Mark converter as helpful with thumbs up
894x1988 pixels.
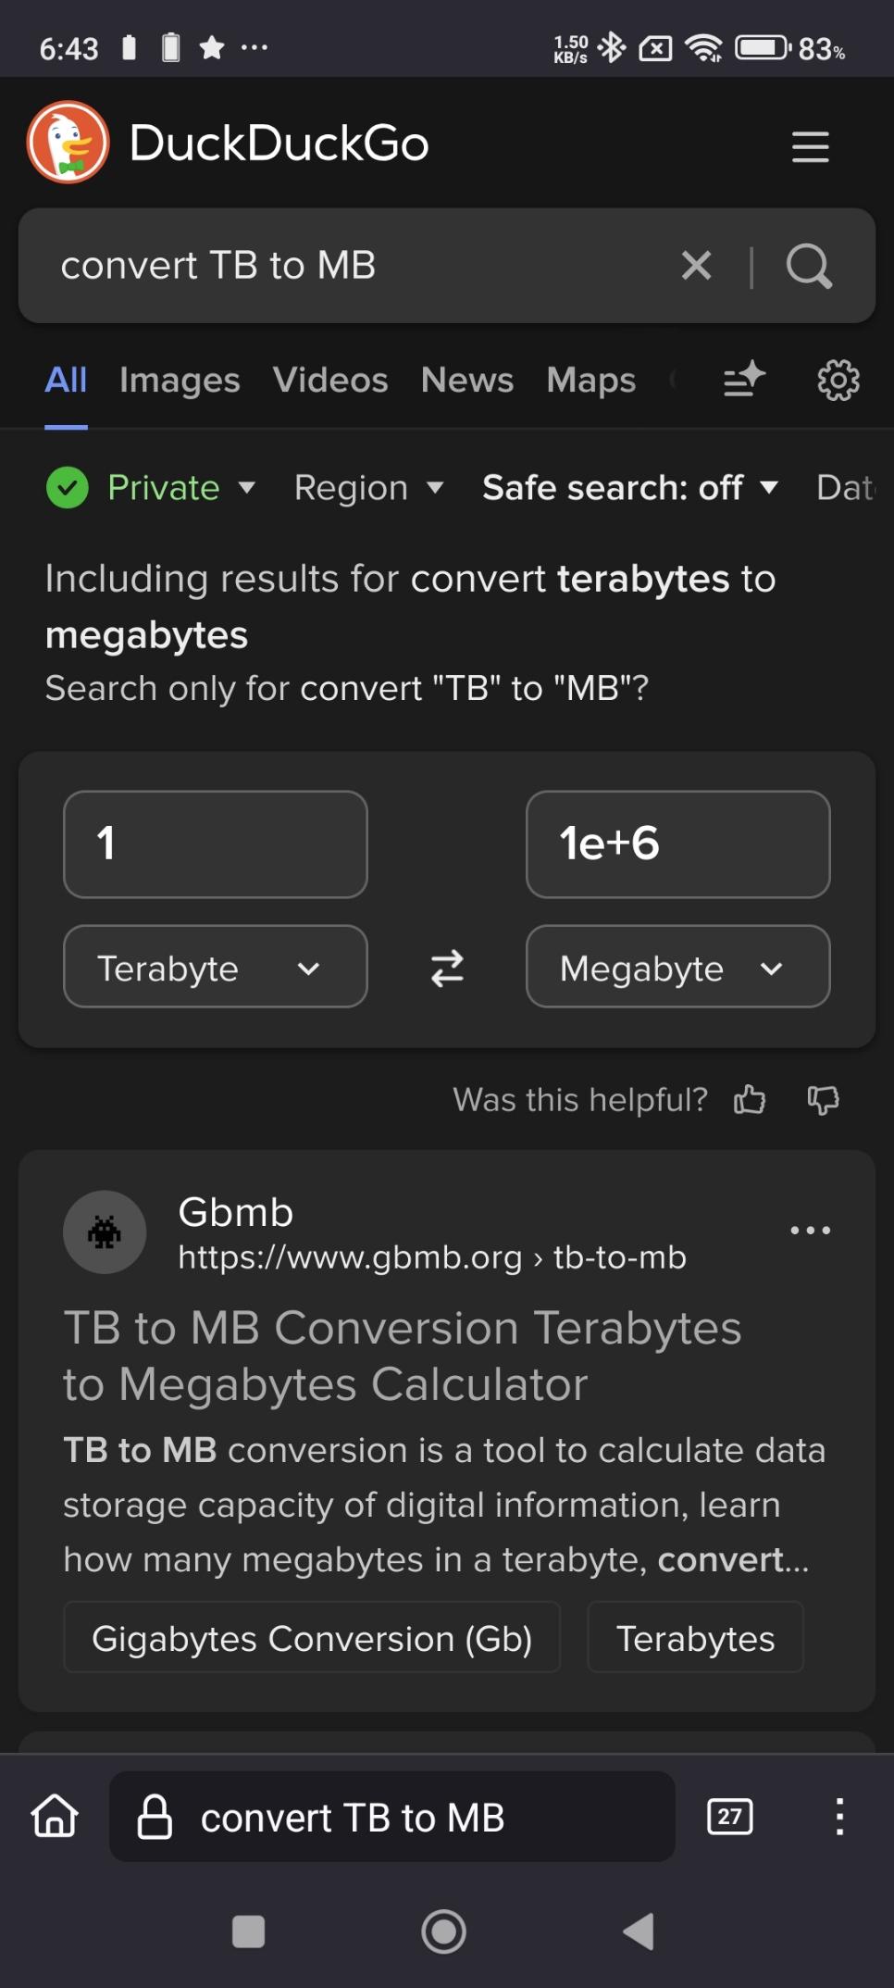(x=750, y=1100)
